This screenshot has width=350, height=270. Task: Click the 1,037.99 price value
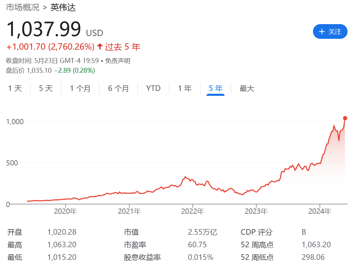click(44, 29)
